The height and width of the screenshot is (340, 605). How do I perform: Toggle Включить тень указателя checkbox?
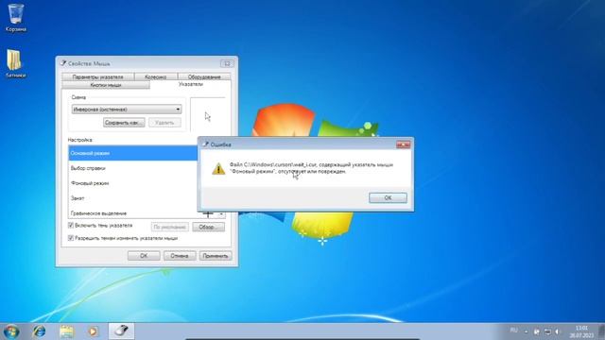click(71, 225)
